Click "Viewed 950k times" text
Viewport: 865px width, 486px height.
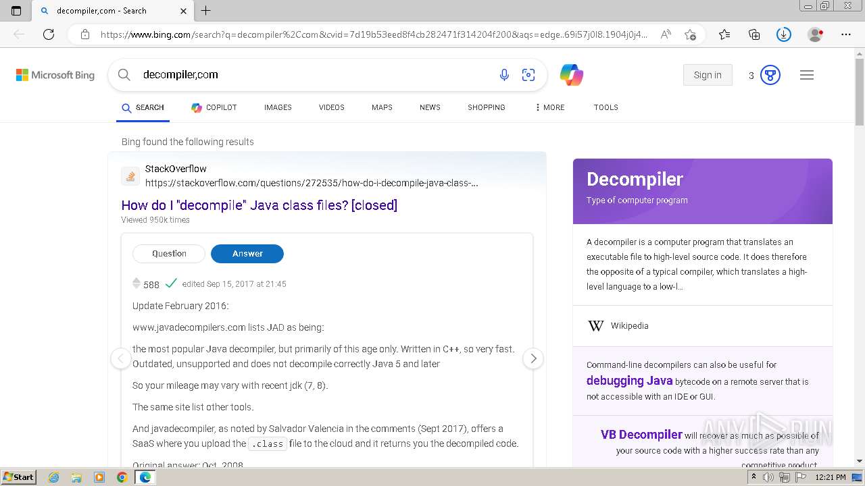pos(155,220)
